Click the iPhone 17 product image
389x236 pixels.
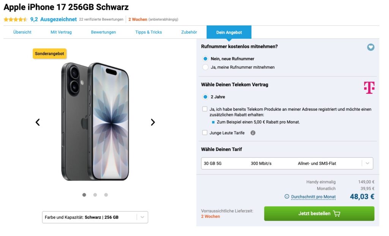pos(95,121)
